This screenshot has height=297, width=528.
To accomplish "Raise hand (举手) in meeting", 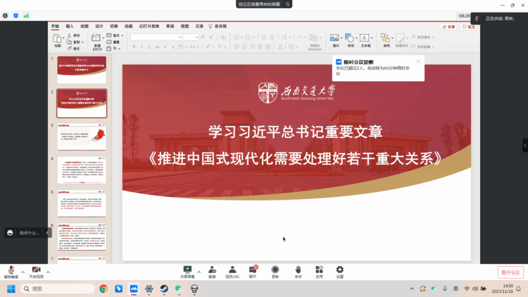I will pos(298,270).
